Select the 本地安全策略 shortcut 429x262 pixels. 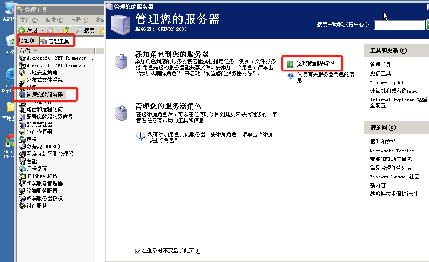pyautogui.click(x=41, y=73)
